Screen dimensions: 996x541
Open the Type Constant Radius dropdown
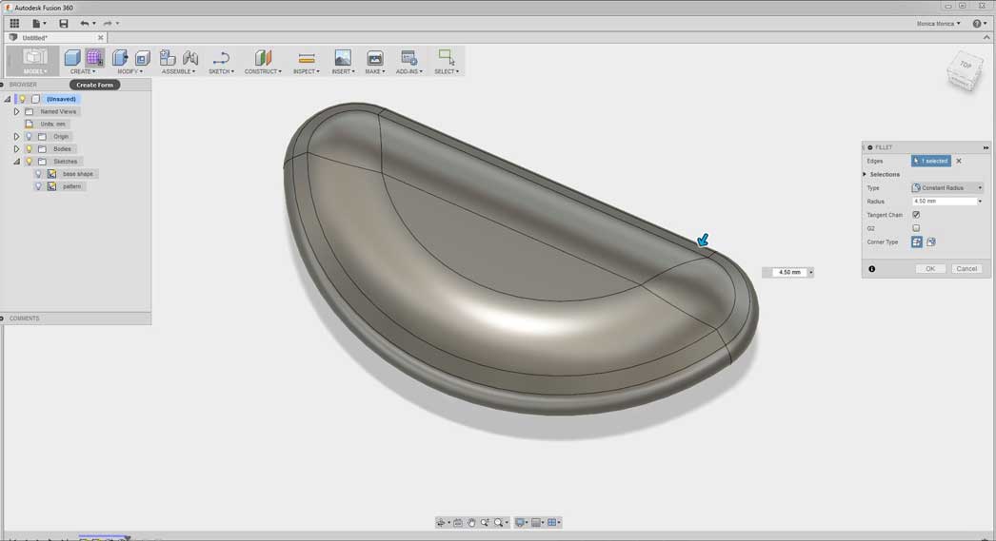(x=947, y=187)
